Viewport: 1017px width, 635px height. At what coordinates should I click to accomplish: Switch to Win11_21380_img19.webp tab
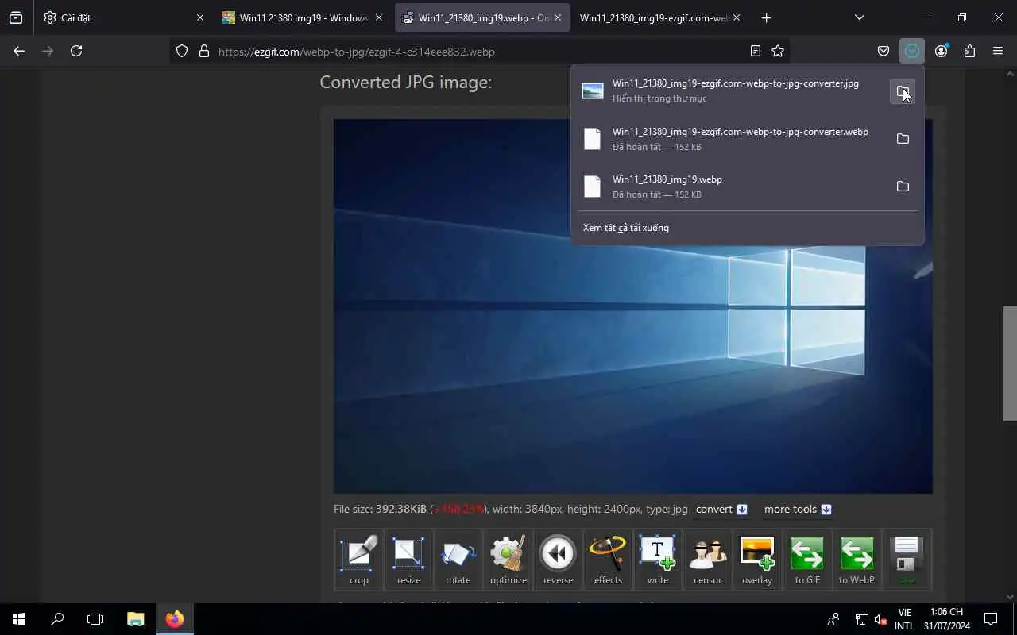482,17
